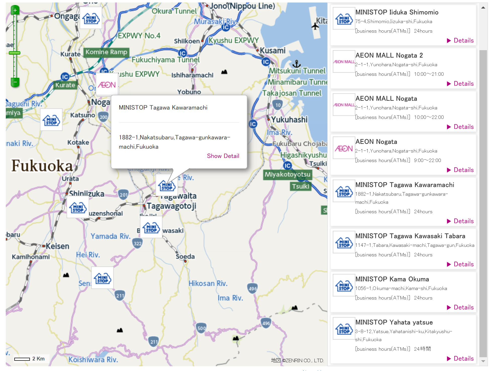Viewport: 491px width, 371px height.
Task: Open Details for MINISTOP Tagawa Kawaramachi in the list
Action: [x=460, y=221]
